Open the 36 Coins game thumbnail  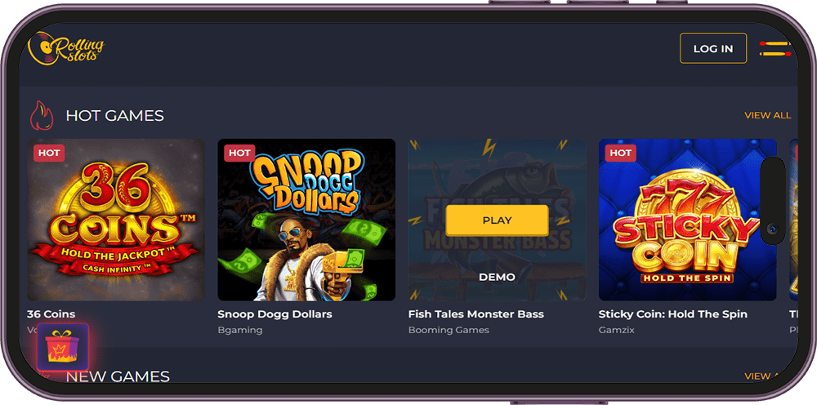pos(116,220)
